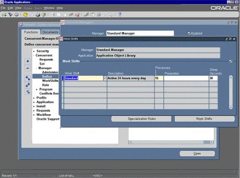Click the Translations globe toolbar icon

pyautogui.click(x=99, y=15)
